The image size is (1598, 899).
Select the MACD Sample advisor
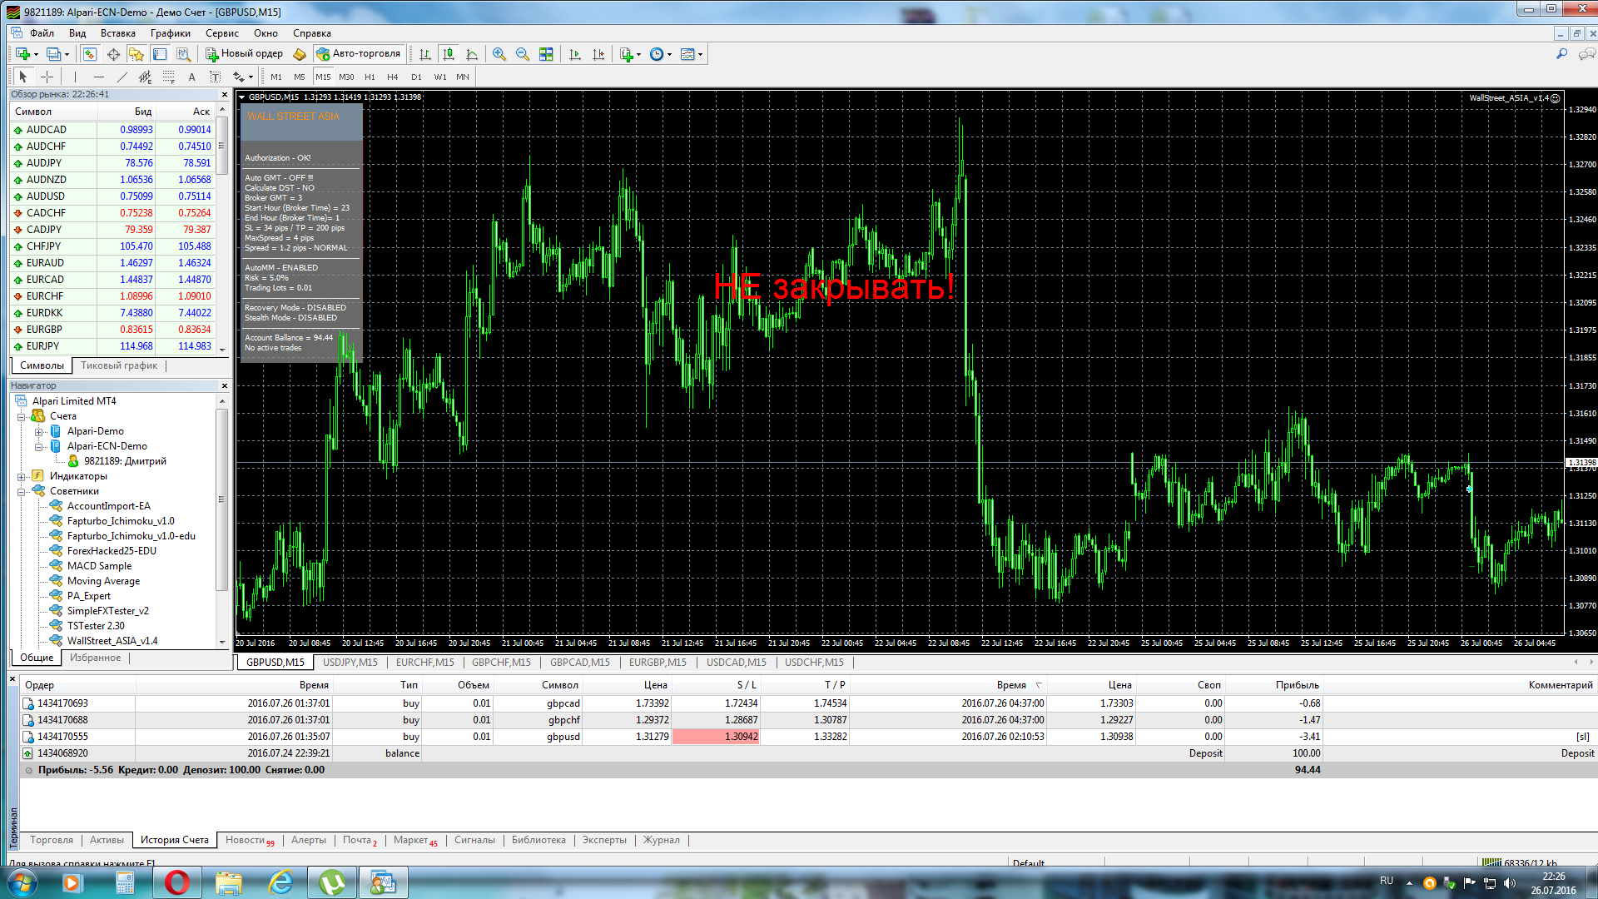[x=99, y=566]
